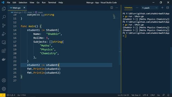
Task: Click "Maths" string on line 18
Action: [45, 46]
